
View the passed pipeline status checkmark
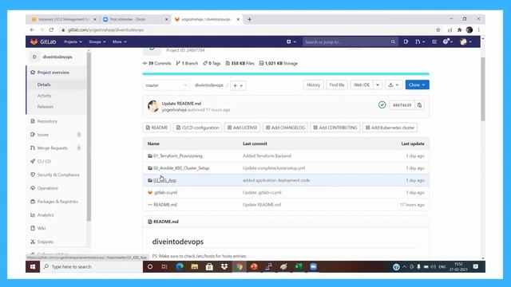[x=382, y=104]
